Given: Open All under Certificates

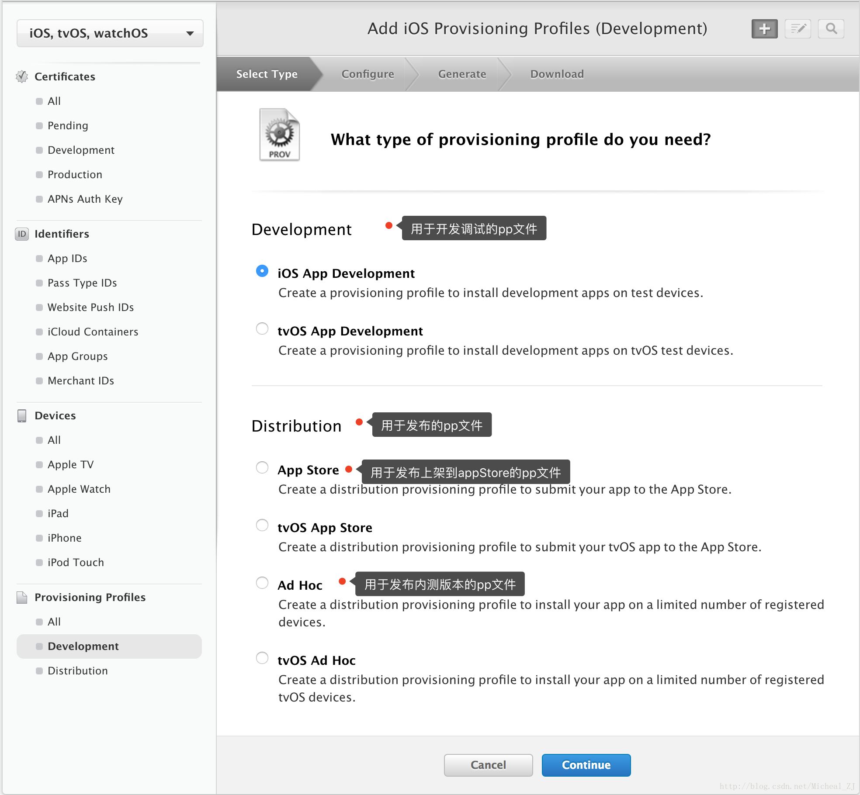Looking at the screenshot, I should 54,101.
